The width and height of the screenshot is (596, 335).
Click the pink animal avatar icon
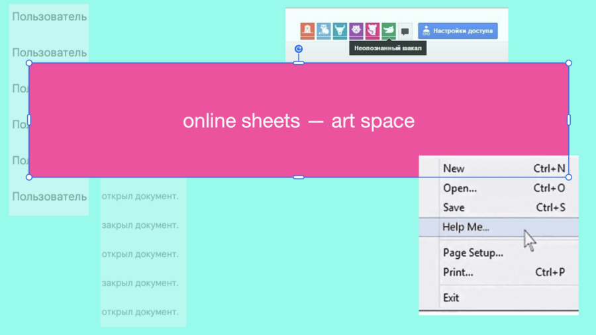point(372,30)
